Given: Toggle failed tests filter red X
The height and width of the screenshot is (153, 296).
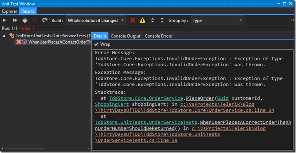Looking at the screenshot, I should (x=133, y=20).
